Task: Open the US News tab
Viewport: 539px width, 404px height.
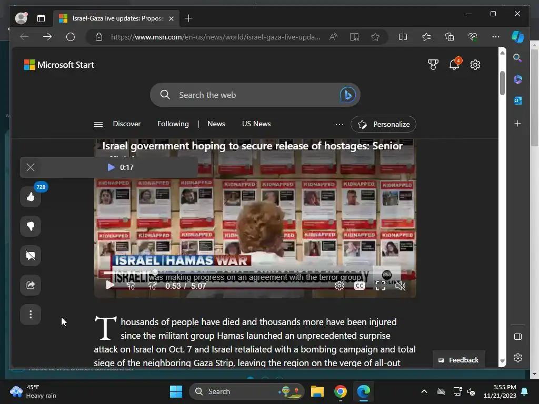Action: click(x=256, y=124)
